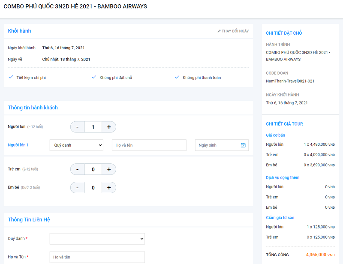Click the Thay đổi ngày link
Image resolution: width=343 pixels, height=264 pixels.
(235, 31)
